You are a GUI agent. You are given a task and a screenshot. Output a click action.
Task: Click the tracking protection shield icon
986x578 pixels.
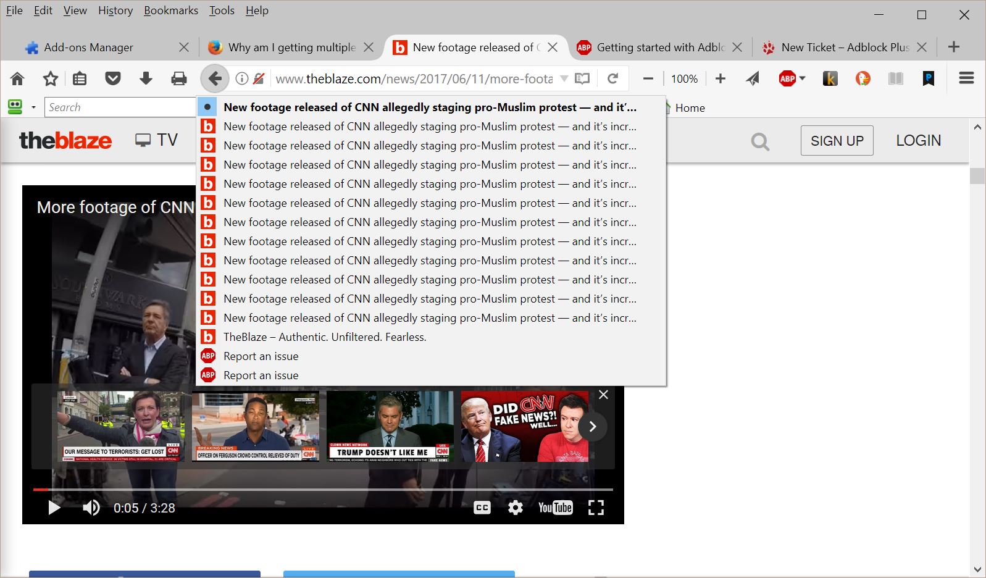coord(259,78)
